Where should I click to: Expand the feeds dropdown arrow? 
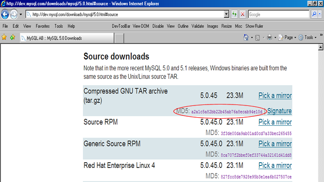pos(263,37)
